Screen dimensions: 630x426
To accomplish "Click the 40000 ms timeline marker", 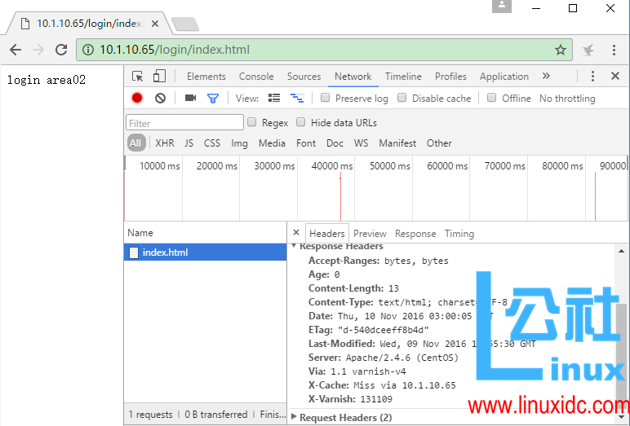I will click(x=332, y=166).
